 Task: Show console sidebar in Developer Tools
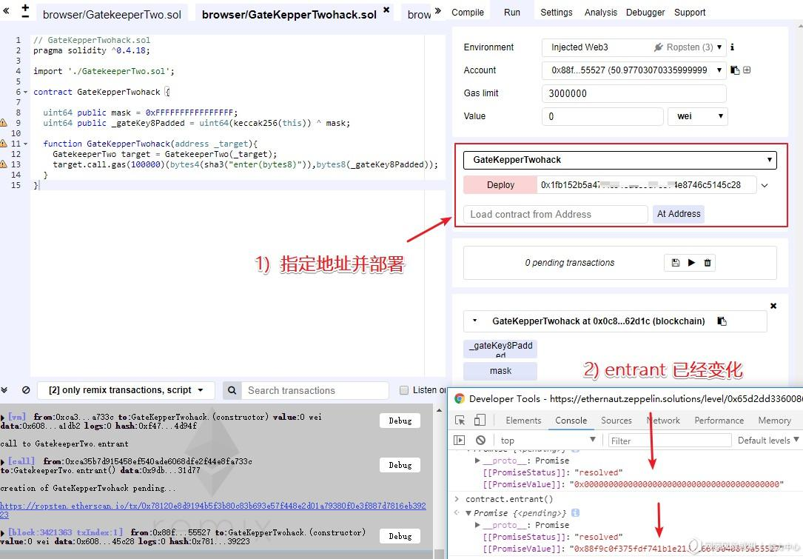460,440
